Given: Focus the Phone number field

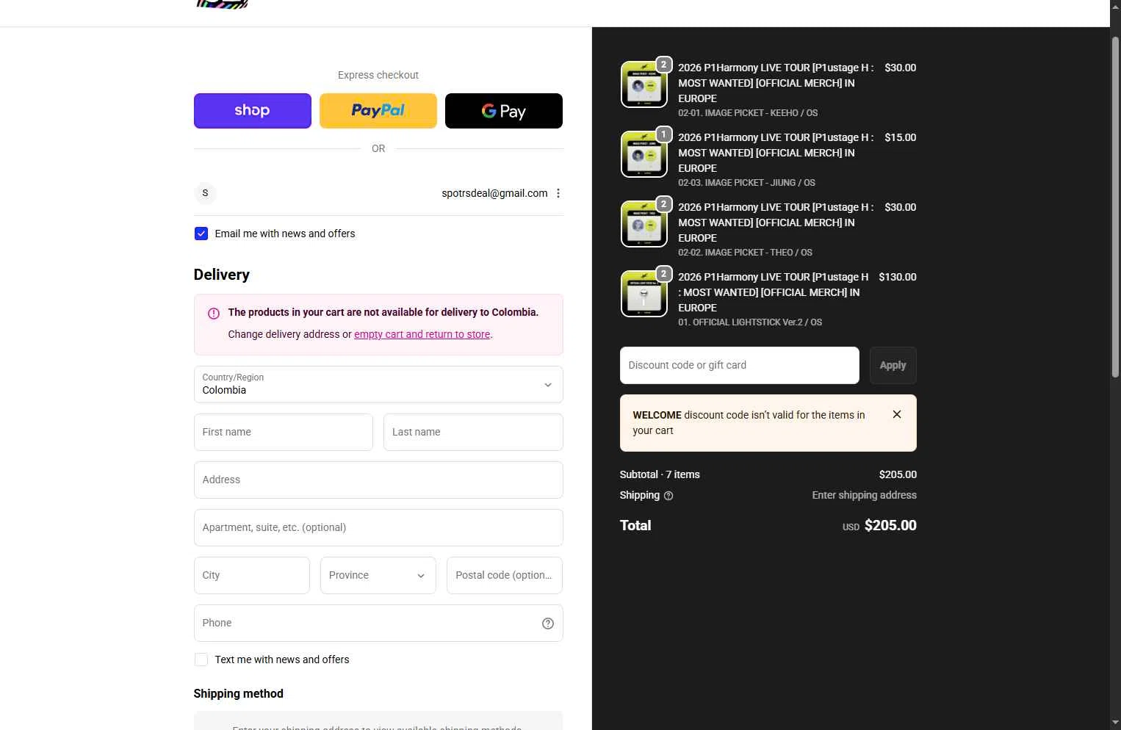Looking at the screenshot, I should tap(378, 623).
